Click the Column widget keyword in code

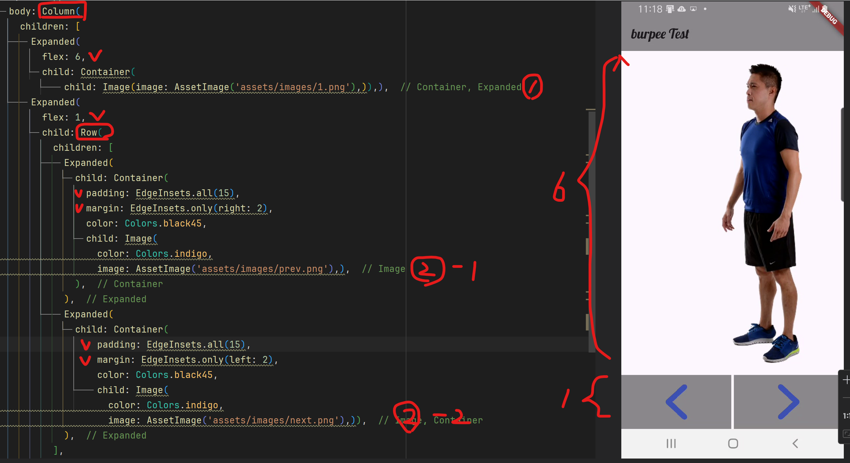click(x=59, y=11)
